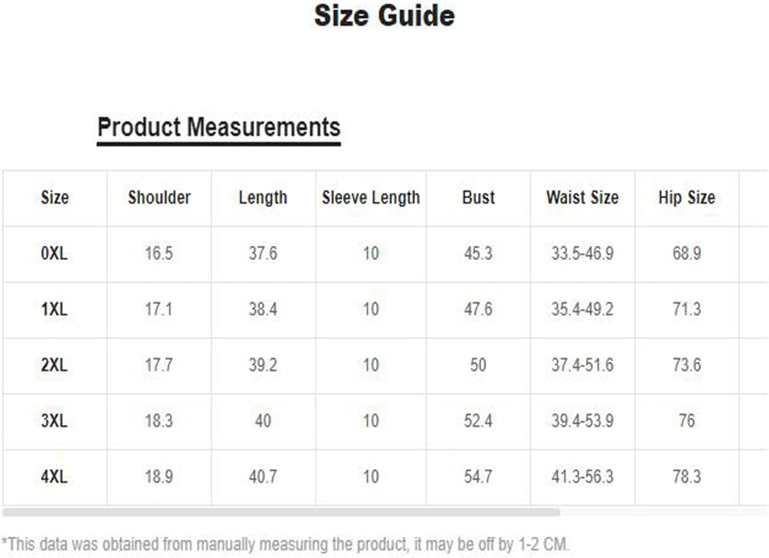Click the Bust column header

click(479, 198)
